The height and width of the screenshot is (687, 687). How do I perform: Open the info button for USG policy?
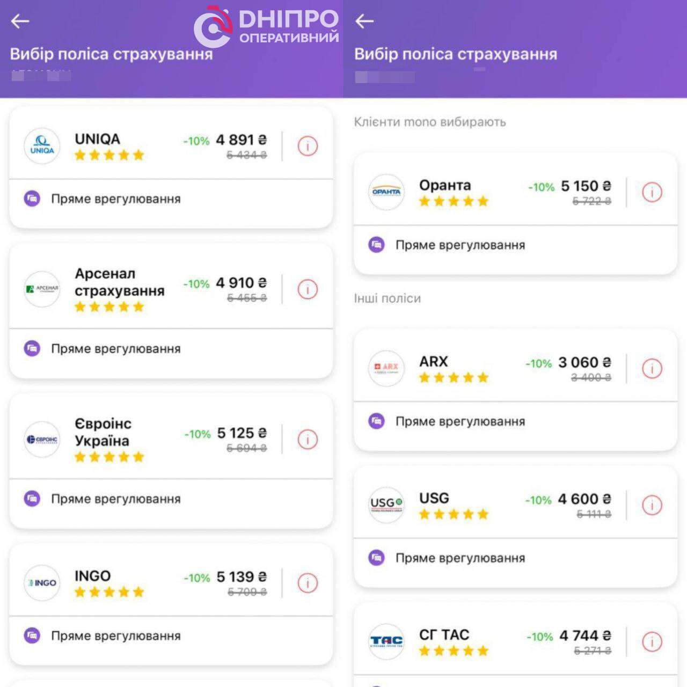click(653, 505)
